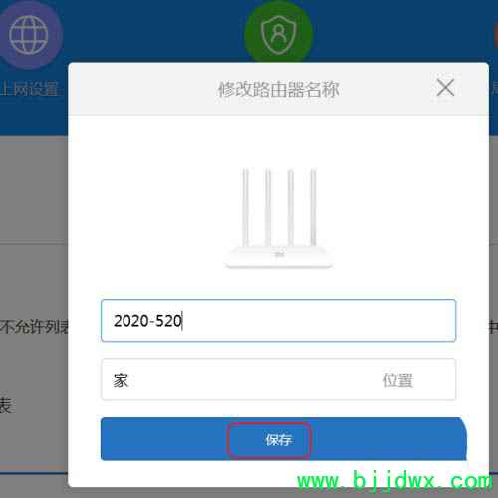Open the green shield security center icon

pos(278,33)
